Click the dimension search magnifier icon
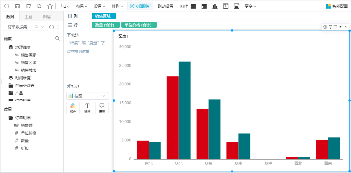This screenshot has height=173, width=351. (58, 39)
